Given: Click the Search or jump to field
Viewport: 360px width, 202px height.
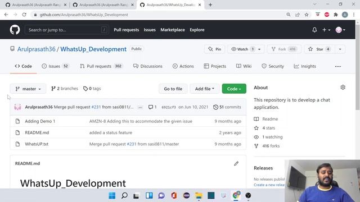Looking at the screenshot, I should coord(66,30).
